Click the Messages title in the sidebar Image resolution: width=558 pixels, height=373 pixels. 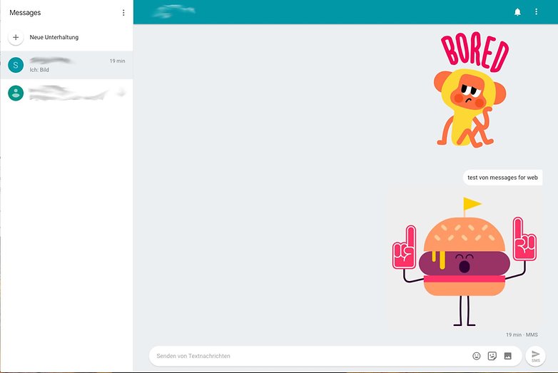pos(25,13)
